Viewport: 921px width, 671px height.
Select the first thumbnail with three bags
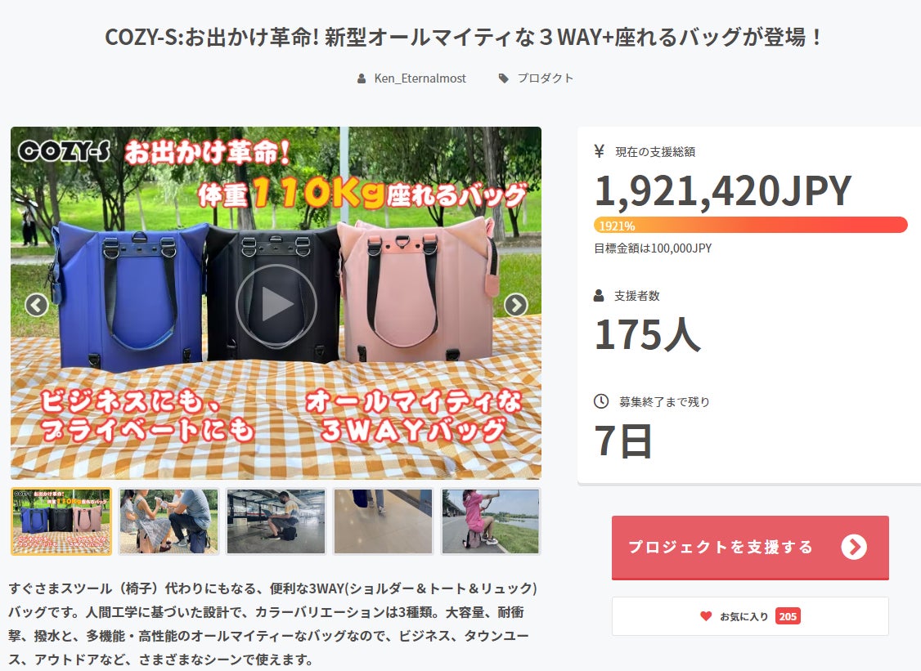click(61, 521)
